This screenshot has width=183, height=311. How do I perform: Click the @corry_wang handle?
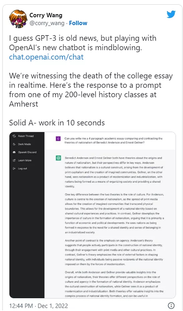coord(47,23)
